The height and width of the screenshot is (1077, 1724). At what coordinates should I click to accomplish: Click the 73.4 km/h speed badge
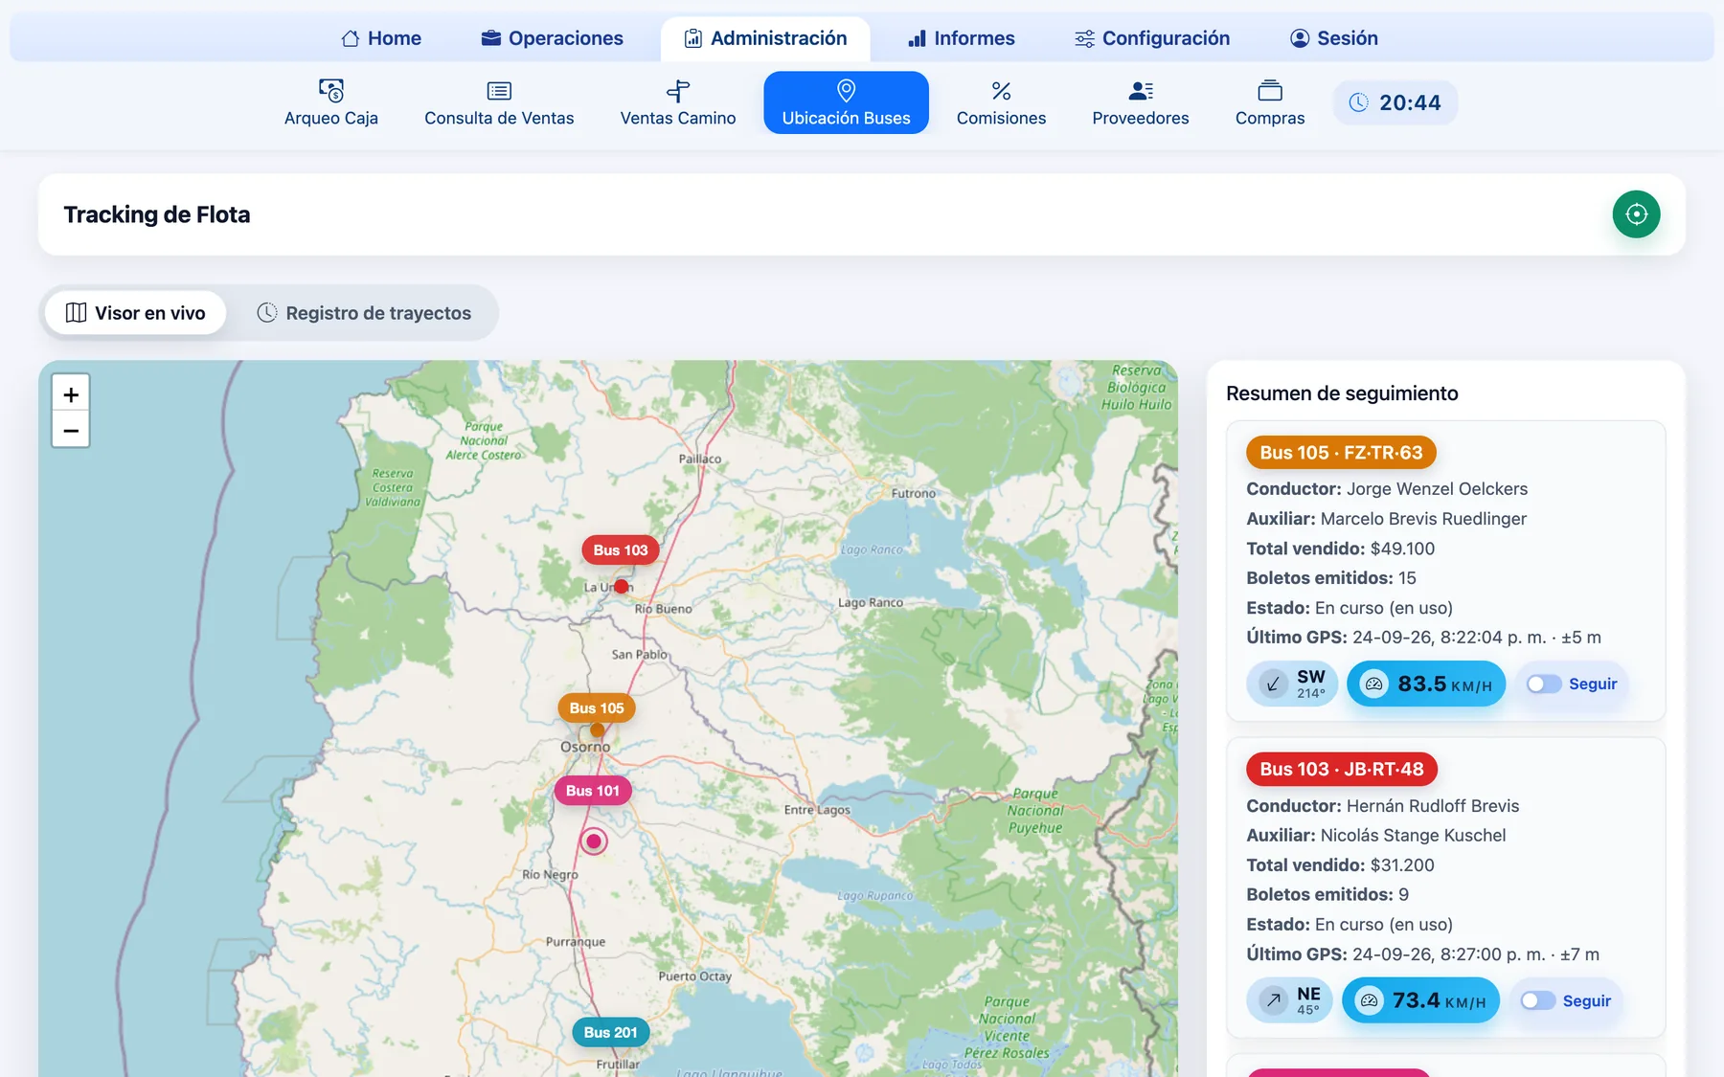1420,1000
